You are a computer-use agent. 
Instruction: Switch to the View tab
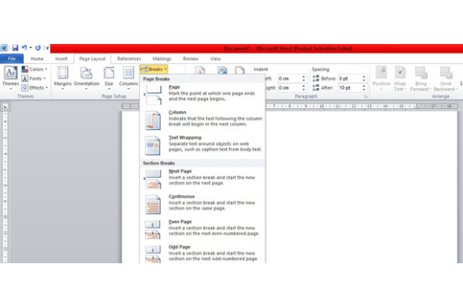[x=215, y=59]
